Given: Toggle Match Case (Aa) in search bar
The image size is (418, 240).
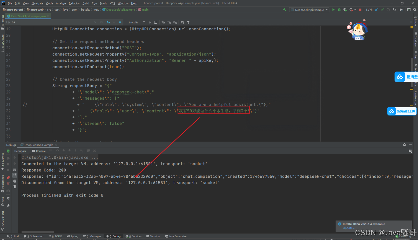Looking at the screenshot, I should [108, 22].
